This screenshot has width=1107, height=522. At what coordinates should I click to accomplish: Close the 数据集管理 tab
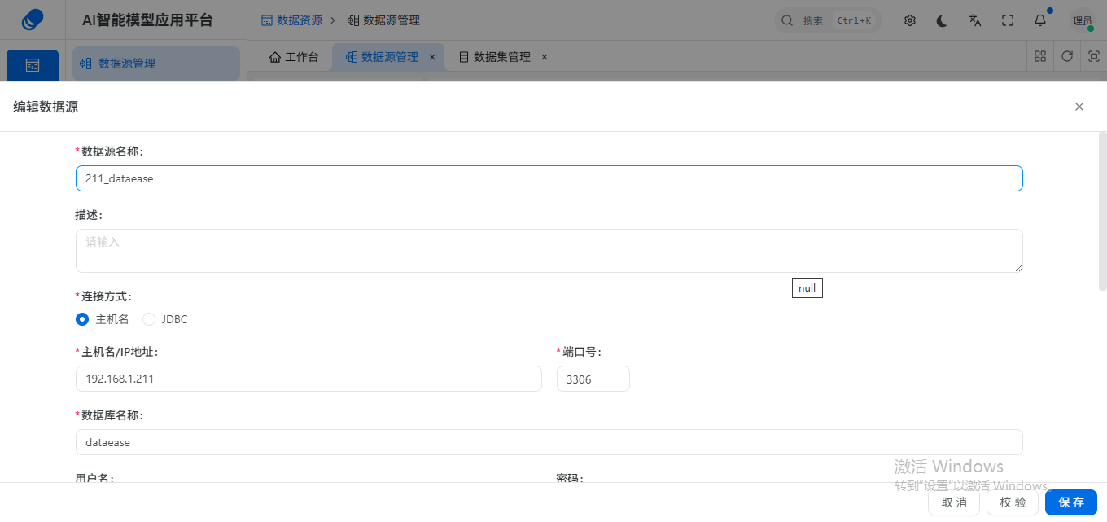tap(545, 57)
